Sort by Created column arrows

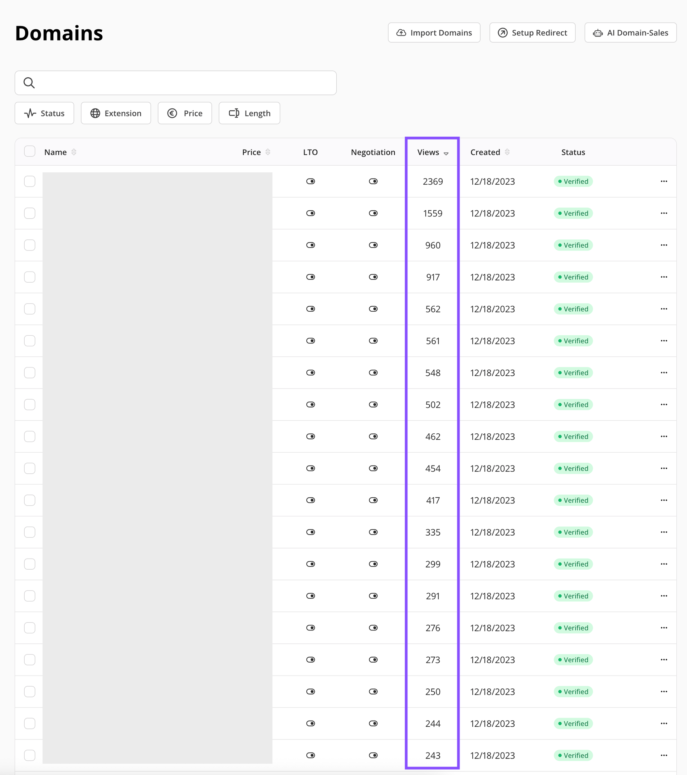click(x=507, y=152)
